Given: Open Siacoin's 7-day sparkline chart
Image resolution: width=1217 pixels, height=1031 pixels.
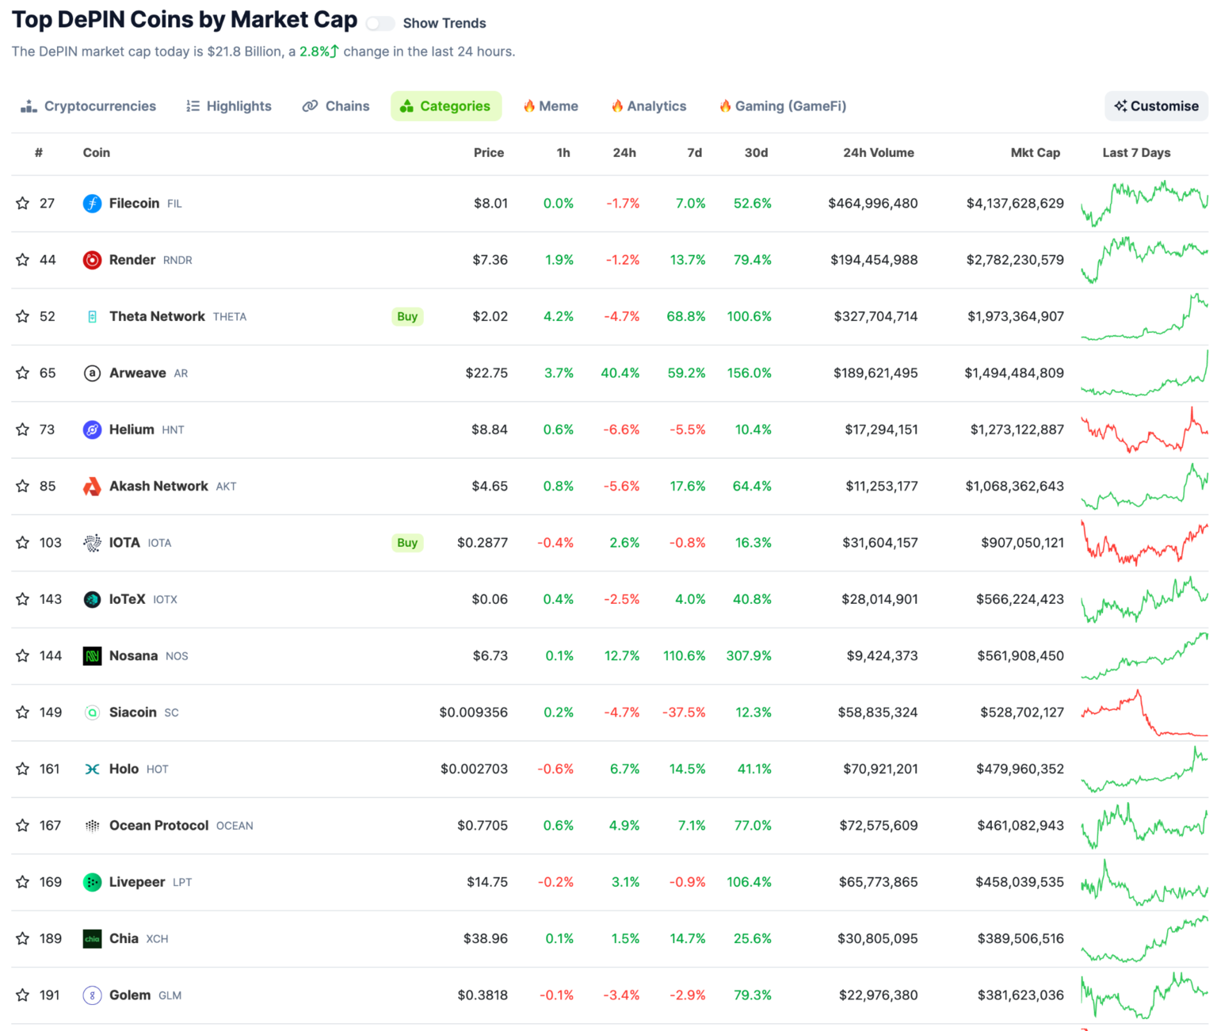Looking at the screenshot, I should [1144, 712].
